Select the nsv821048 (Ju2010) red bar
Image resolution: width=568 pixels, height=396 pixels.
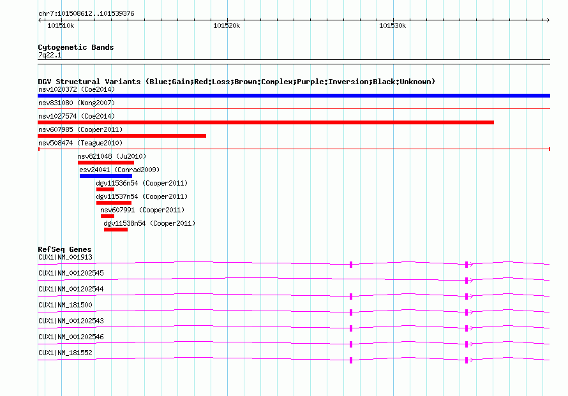(x=106, y=163)
